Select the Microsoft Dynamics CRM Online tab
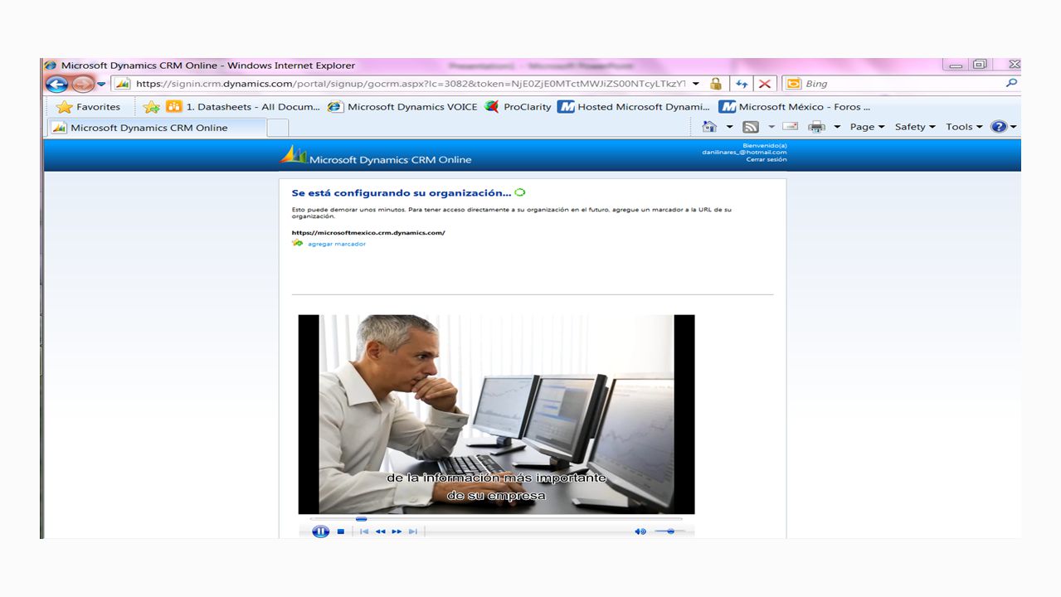Image resolution: width=1061 pixels, height=597 pixels. [x=156, y=128]
